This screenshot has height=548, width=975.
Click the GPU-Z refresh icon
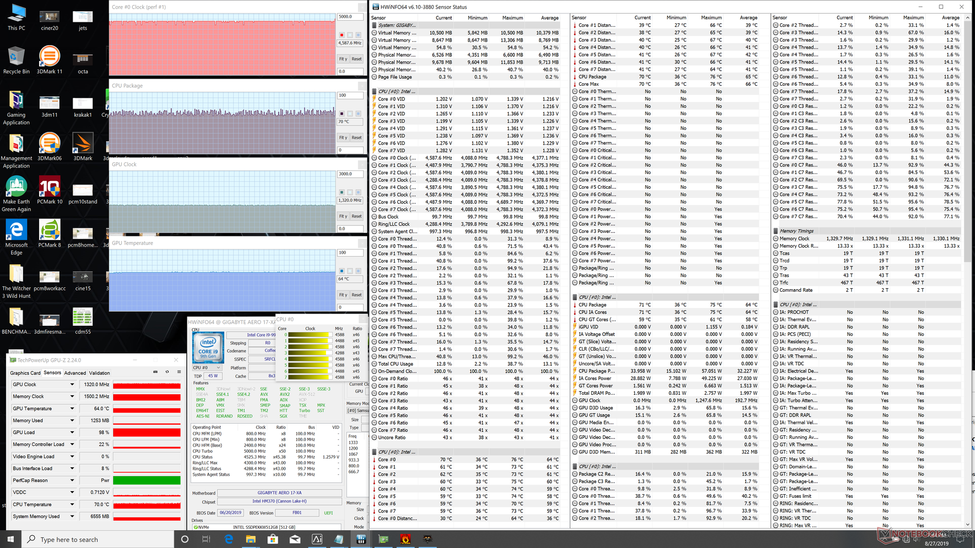(x=167, y=372)
